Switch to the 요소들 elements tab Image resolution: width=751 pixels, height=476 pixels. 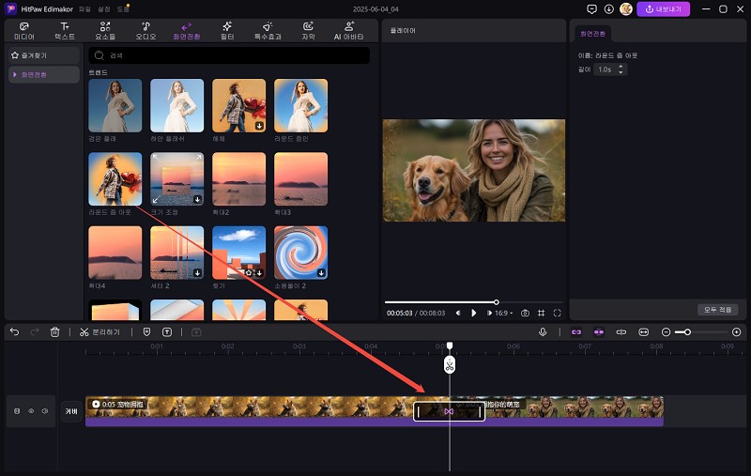(x=105, y=31)
